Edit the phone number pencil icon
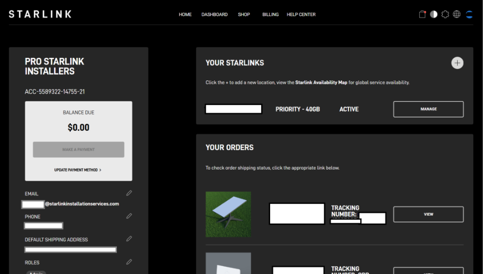 point(129,216)
